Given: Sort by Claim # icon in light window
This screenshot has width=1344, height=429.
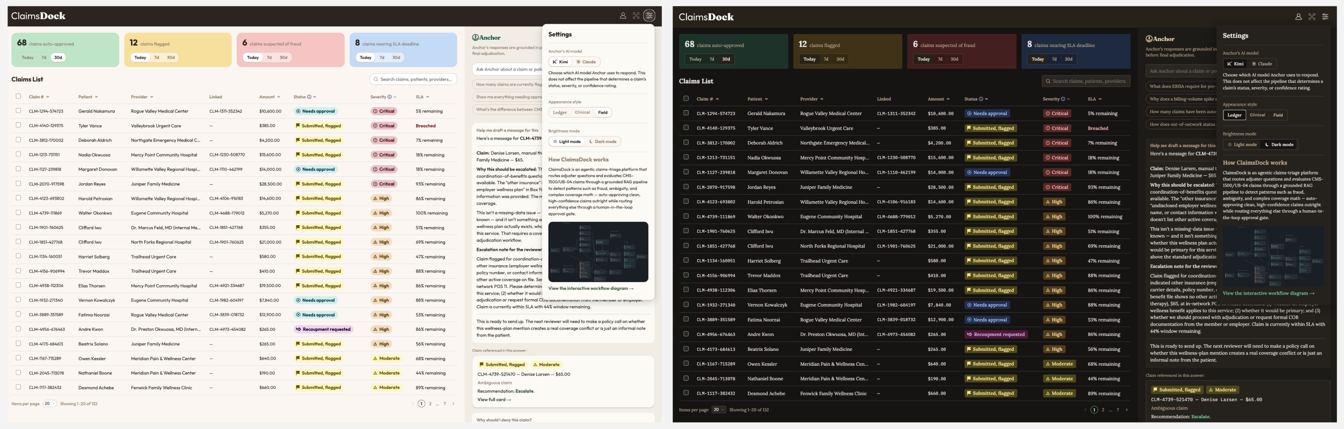Looking at the screenshot, I should [47, 97].
